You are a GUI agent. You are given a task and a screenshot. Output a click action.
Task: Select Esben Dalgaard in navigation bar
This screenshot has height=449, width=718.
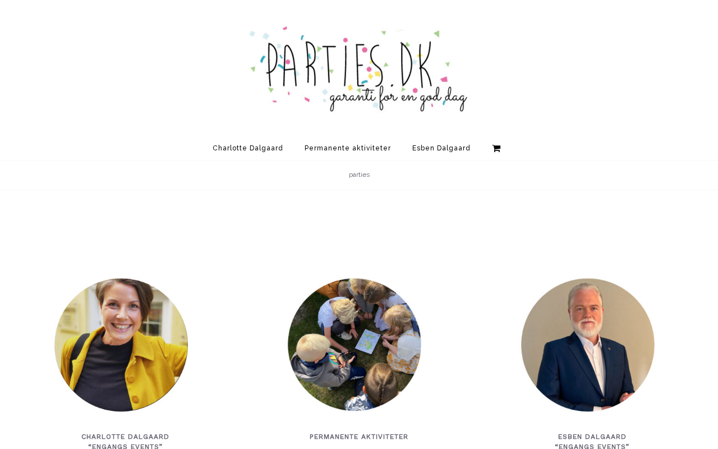tap(441, 148)
